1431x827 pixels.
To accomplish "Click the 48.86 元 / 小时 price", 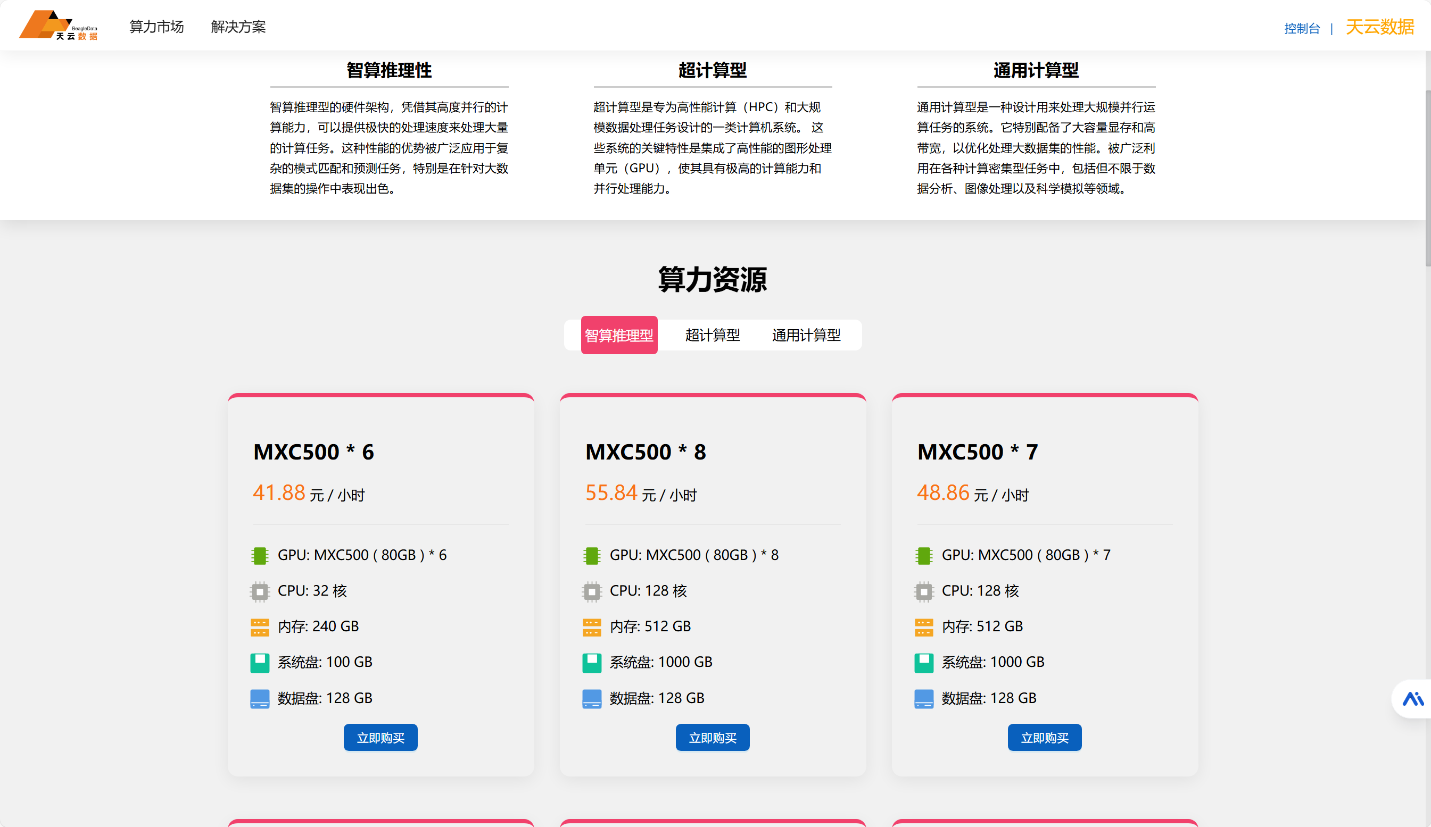I will [973, 492].
